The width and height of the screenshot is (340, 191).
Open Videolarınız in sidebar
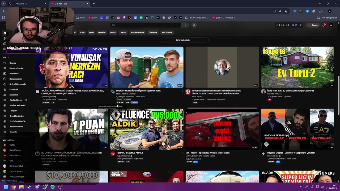click(x=14, y=73)
